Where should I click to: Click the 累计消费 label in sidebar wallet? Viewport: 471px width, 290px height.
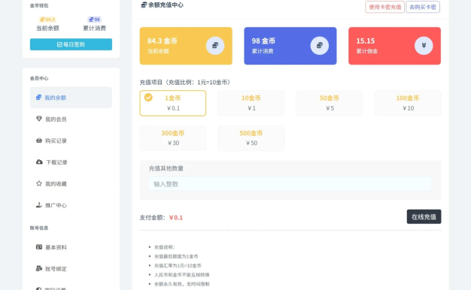[94, 29]
